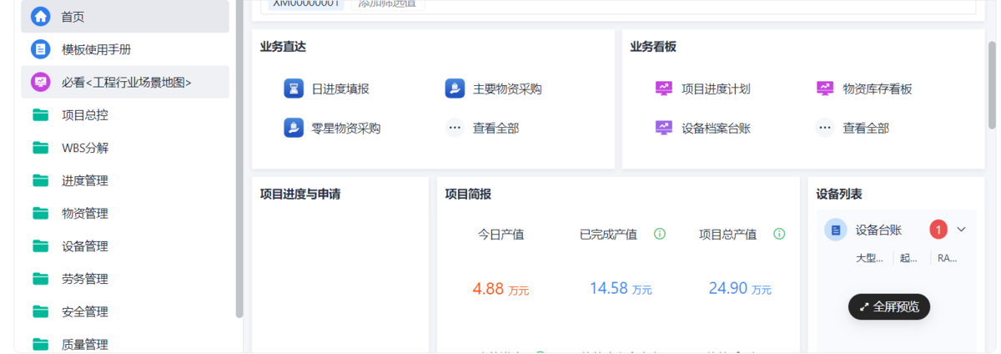This screenshot has width=1001, height=354.
Task: Click the hourglass icon for 日进度填报
Action: [294, 88]
